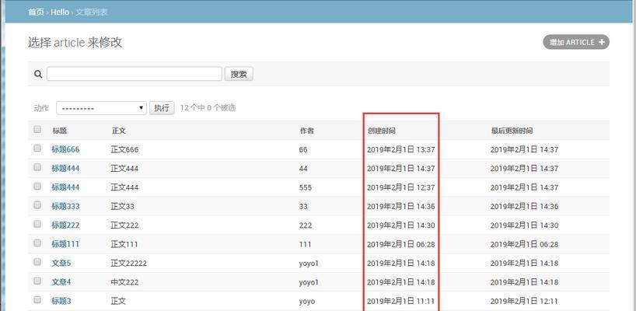Select the checkbox of row 标题333
This screenshot has height=311, width=636.
37,205
